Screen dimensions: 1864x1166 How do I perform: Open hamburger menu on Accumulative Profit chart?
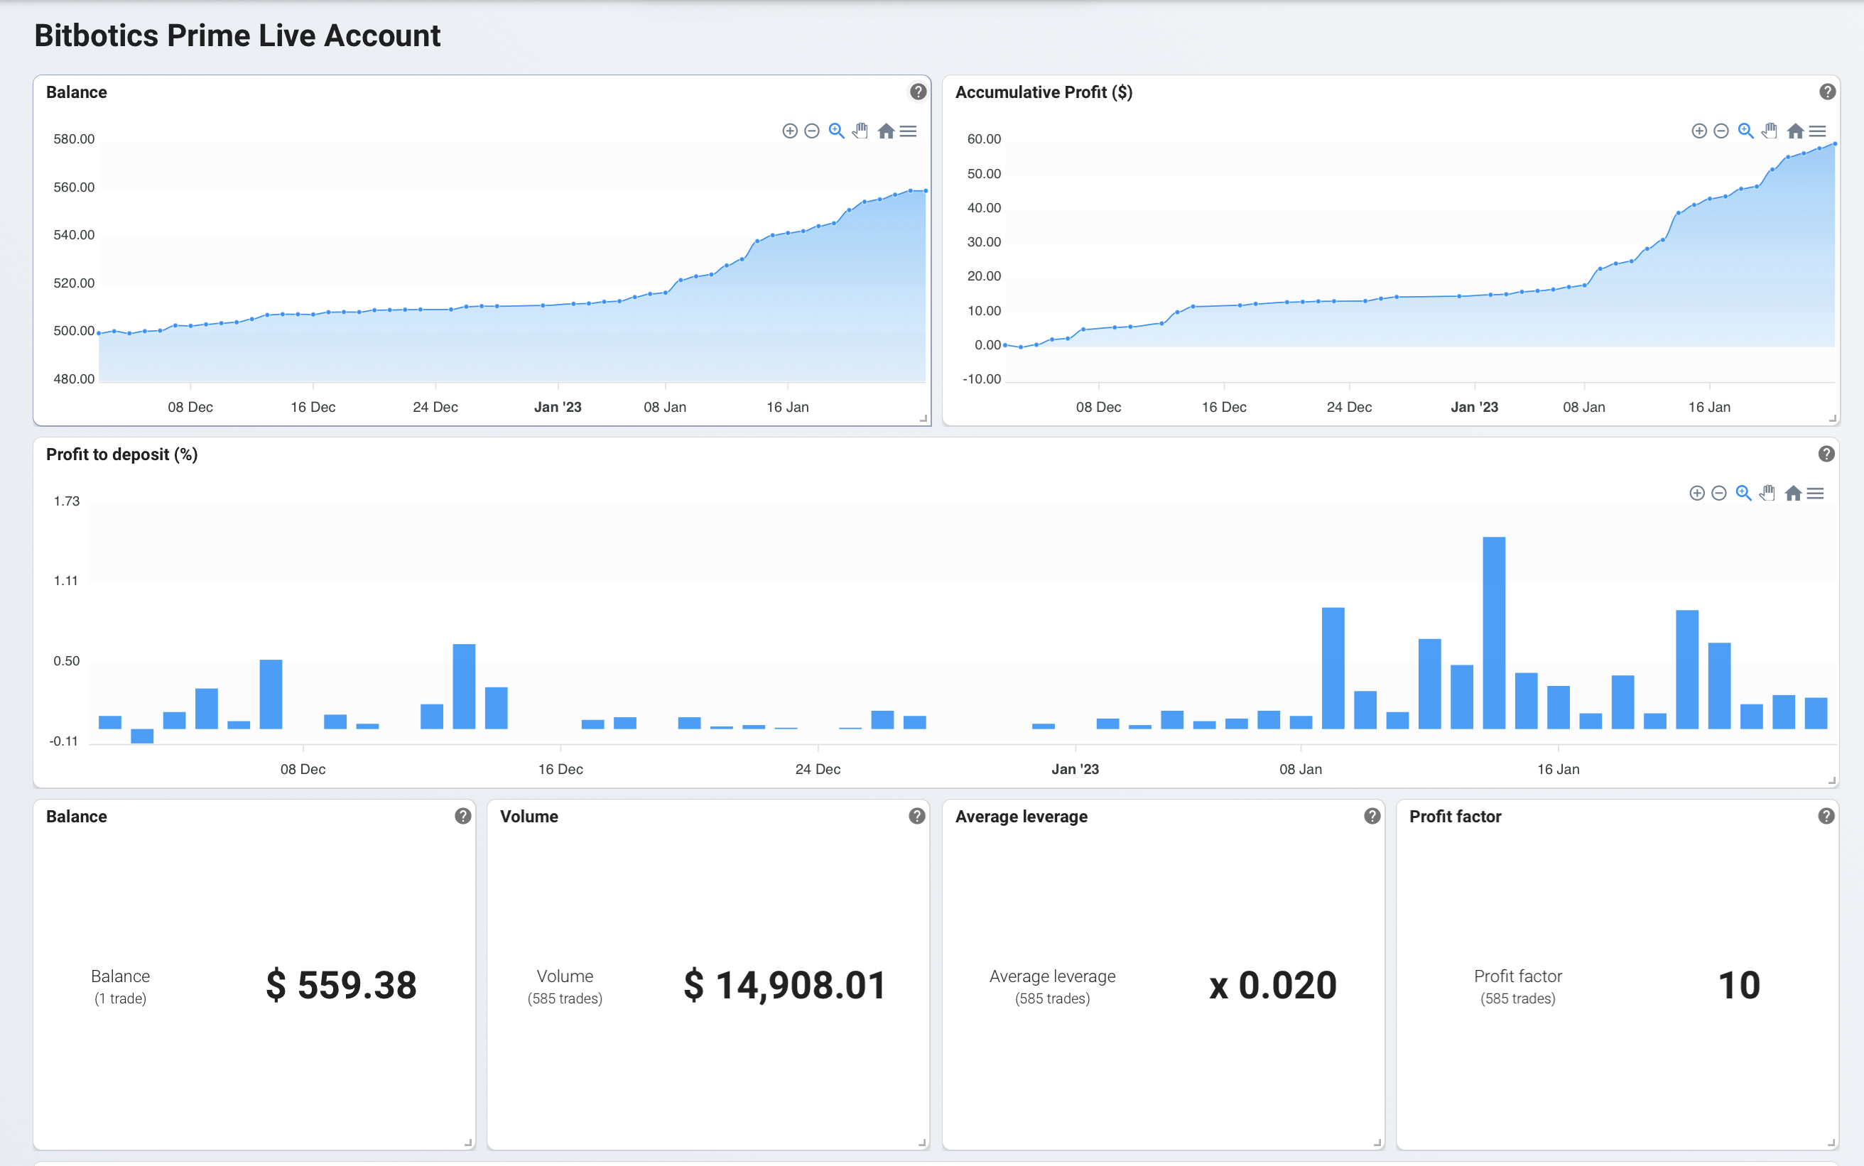pos(1818,131)
